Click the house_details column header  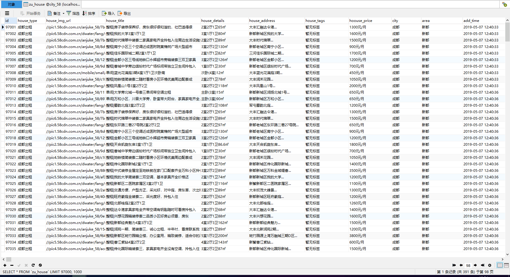click(x=224, y=20)
